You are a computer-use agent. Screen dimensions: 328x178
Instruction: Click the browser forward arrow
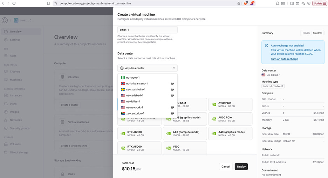pyautogui.click(x=8, y=3)
